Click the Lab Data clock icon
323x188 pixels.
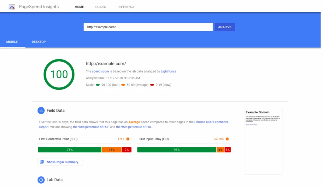tap(41, 180)
